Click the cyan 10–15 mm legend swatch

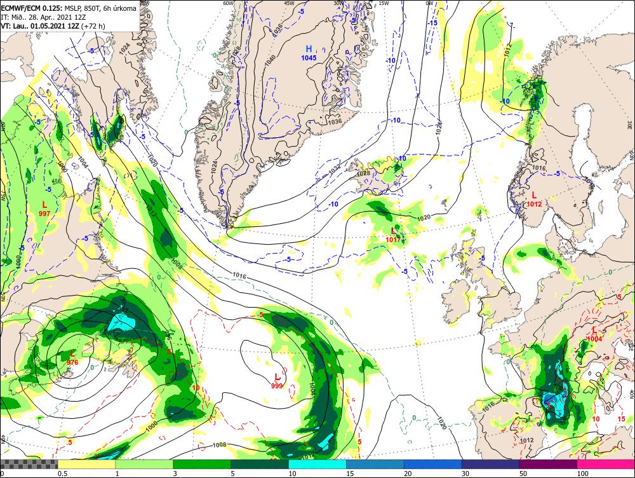[x=317, y=464]
